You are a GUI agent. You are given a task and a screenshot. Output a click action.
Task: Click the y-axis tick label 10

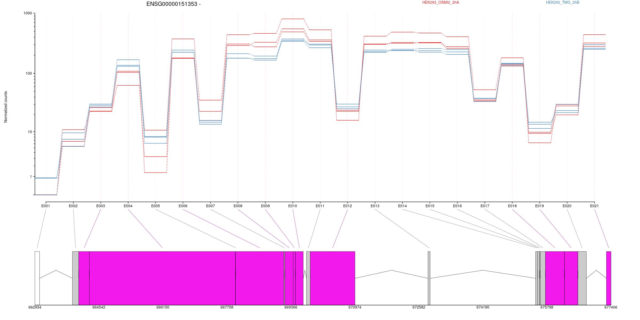coord(30,132)
